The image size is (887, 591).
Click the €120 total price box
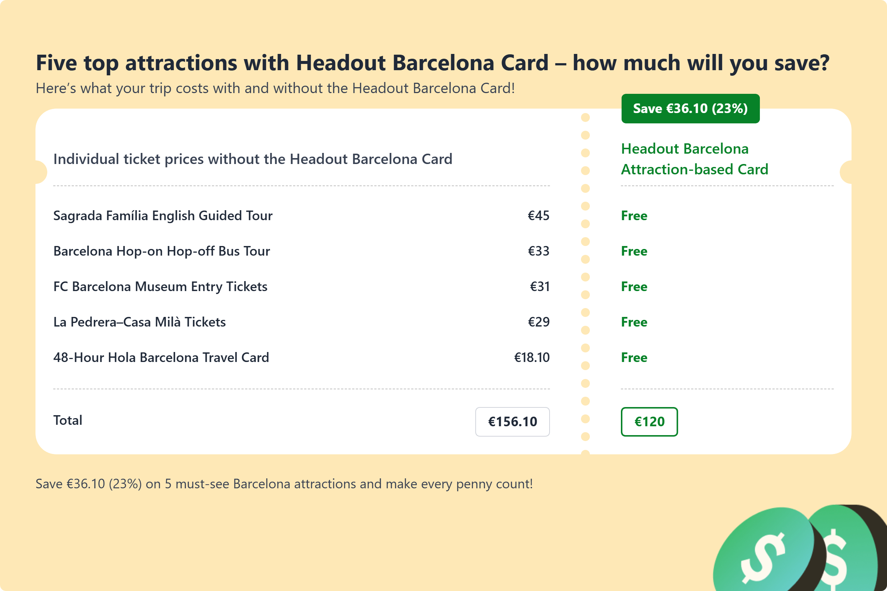pos(649,421)
